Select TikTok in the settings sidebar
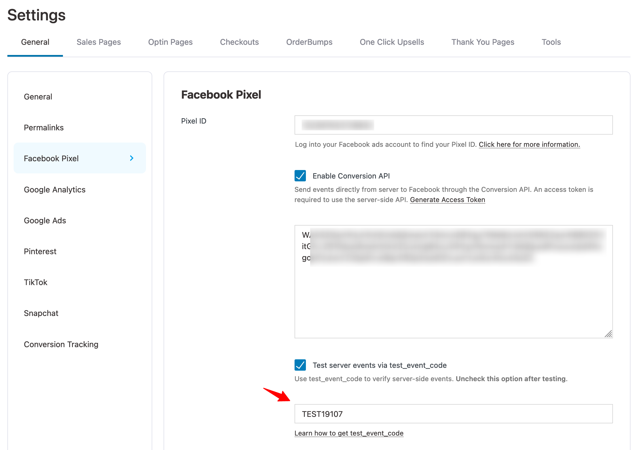This screenshot has width=639, height=450. point(35,282)
